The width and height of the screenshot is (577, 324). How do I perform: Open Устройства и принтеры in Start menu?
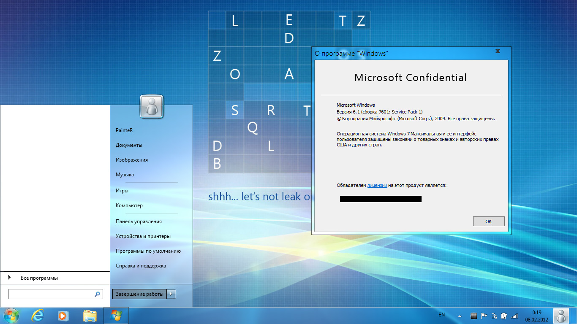point(143,236)
